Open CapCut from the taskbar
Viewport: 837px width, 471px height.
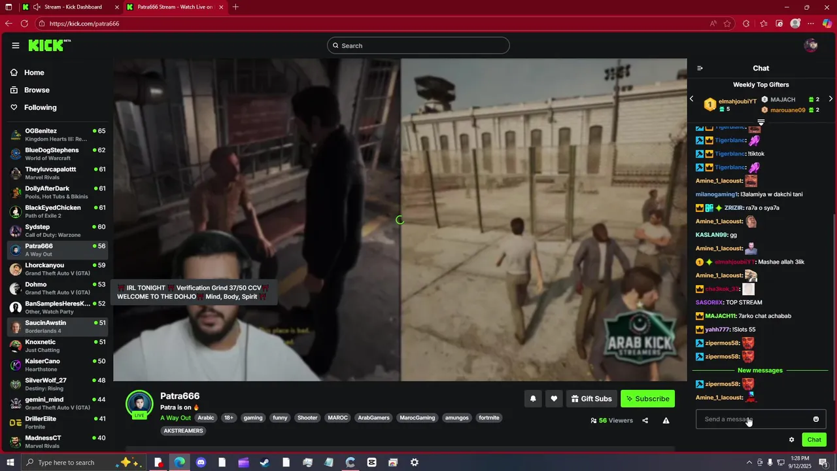(x=371, y=462)
